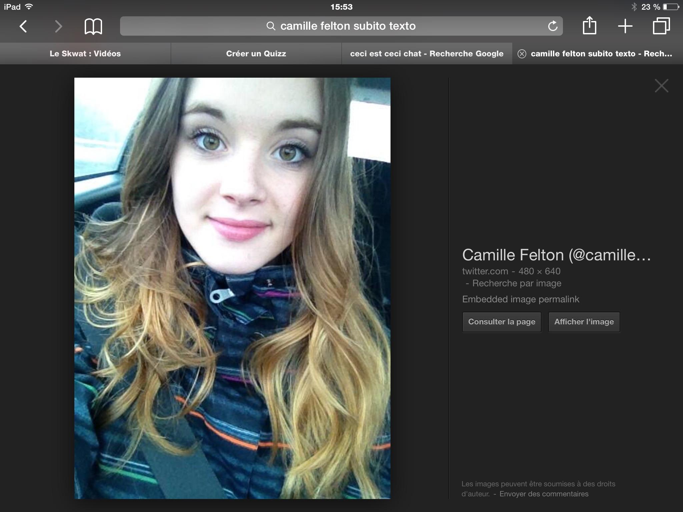Tap the search magnifier in address bar

coord(271,26)
